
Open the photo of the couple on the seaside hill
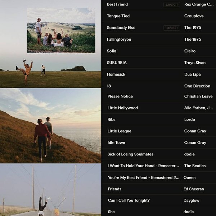50,126
